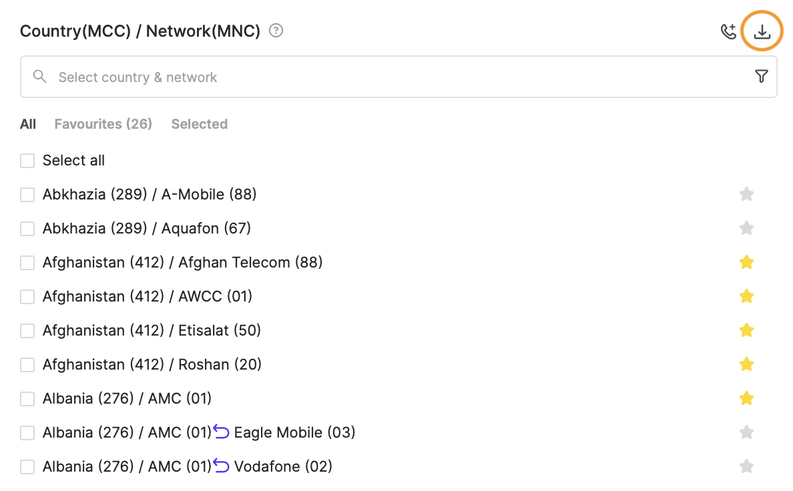This screenshot has width=793, height=491.
Task: Click the download list icon
Action: 762,31
